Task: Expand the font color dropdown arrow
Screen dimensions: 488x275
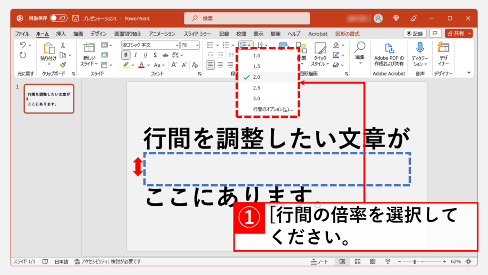Action: click(148, 65)
